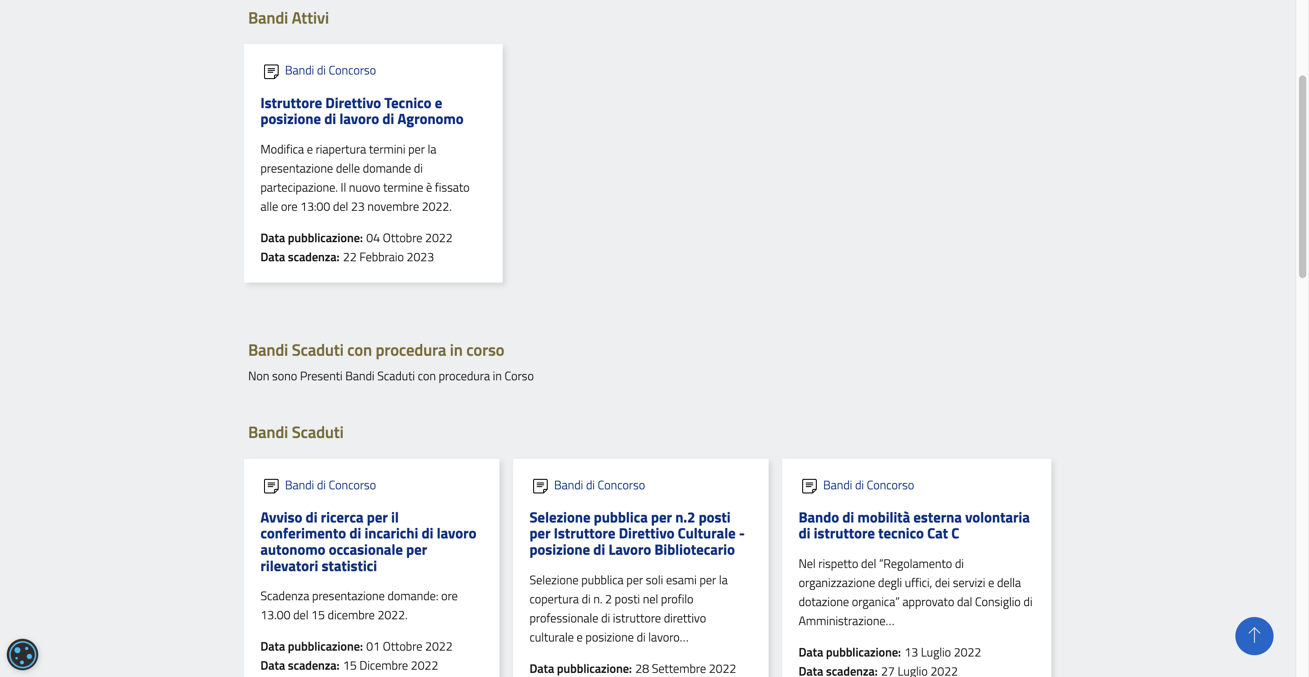Click the 22 Febbraio 2023 expiry date

tap(388, 257)
